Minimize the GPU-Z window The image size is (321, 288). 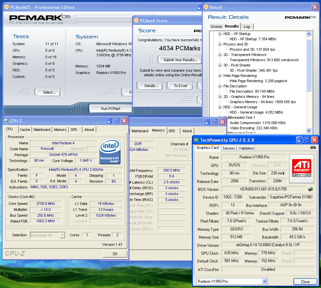299,140
